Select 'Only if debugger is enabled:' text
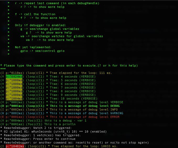This screenshot has height=148, width=178. pyautogui.click(x=40, y=25)
